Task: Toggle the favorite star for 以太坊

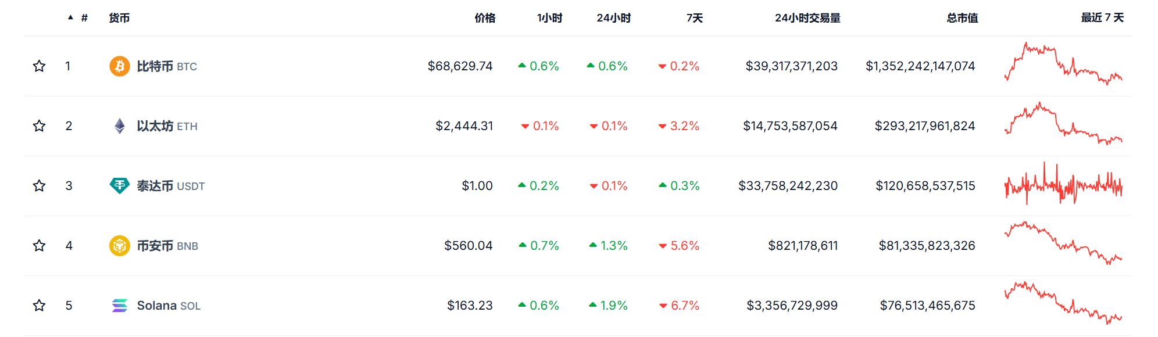Action: (39, 126)
